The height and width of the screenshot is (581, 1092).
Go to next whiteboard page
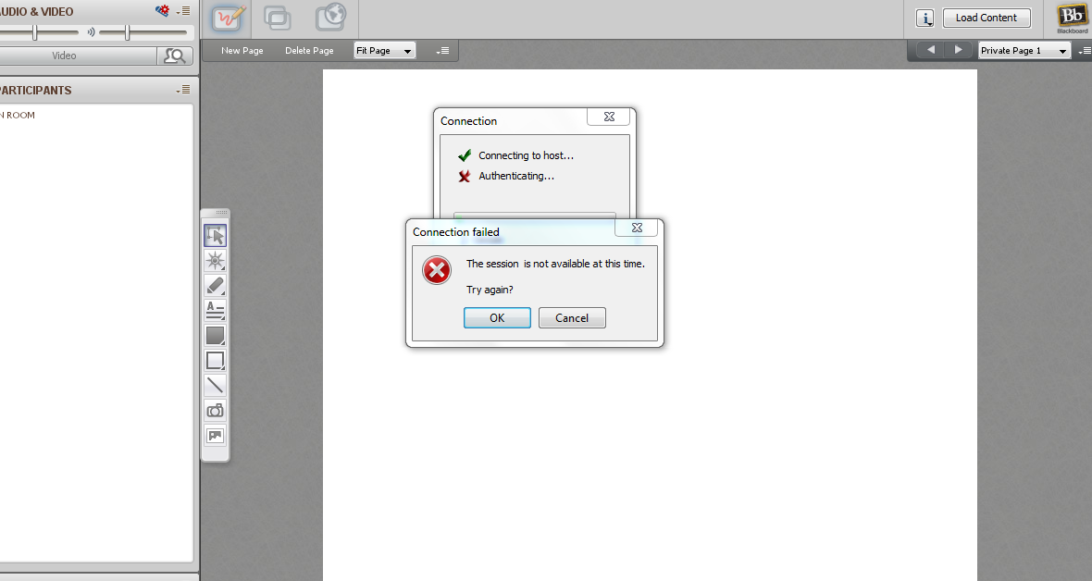(x=959, y=49)
